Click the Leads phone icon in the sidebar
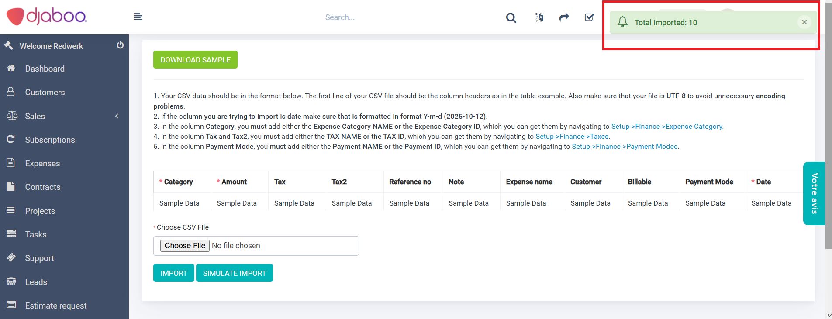Viewport: 832px width, 319px height. pos(11,281)
